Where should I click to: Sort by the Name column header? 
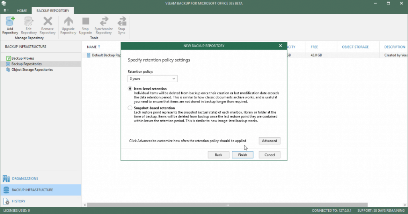pyautogui.click(x=92, y=47)
